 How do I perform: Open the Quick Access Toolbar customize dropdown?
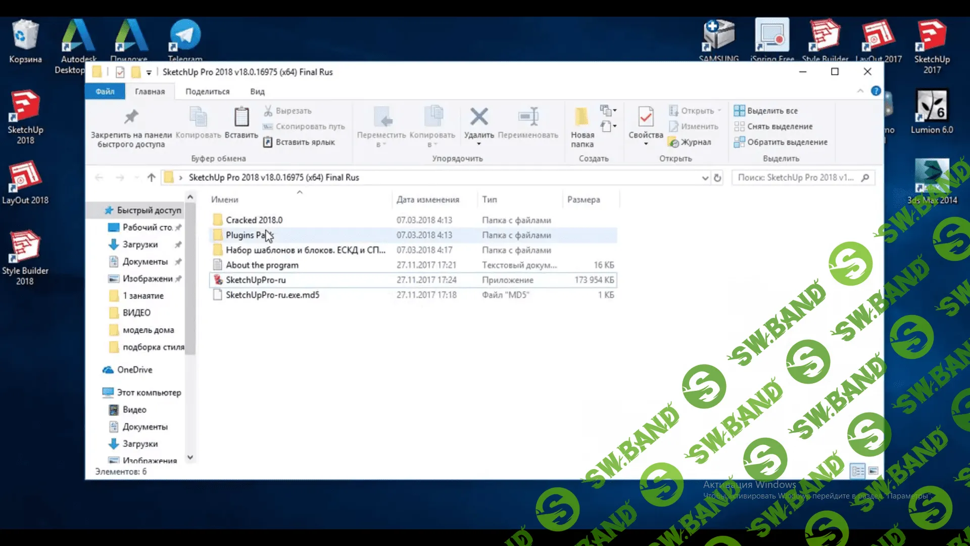coord(149,72)
